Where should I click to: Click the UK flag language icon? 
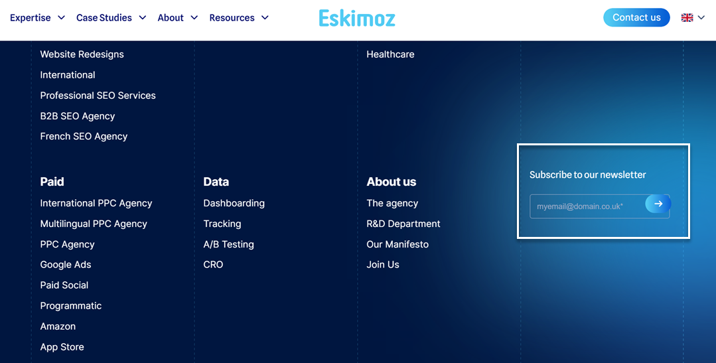[x=687, y=17]
